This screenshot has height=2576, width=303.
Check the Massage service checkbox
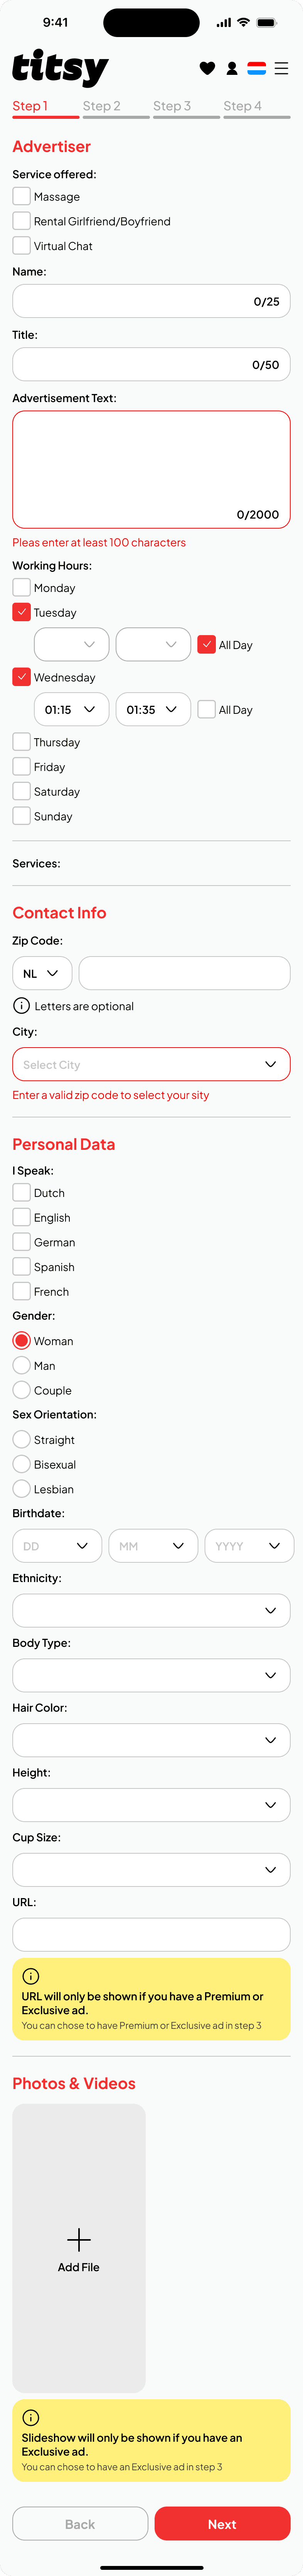click(x=21, y=197)
